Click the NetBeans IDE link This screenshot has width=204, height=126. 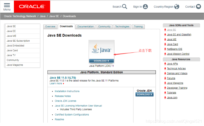(x=174, y=49)
